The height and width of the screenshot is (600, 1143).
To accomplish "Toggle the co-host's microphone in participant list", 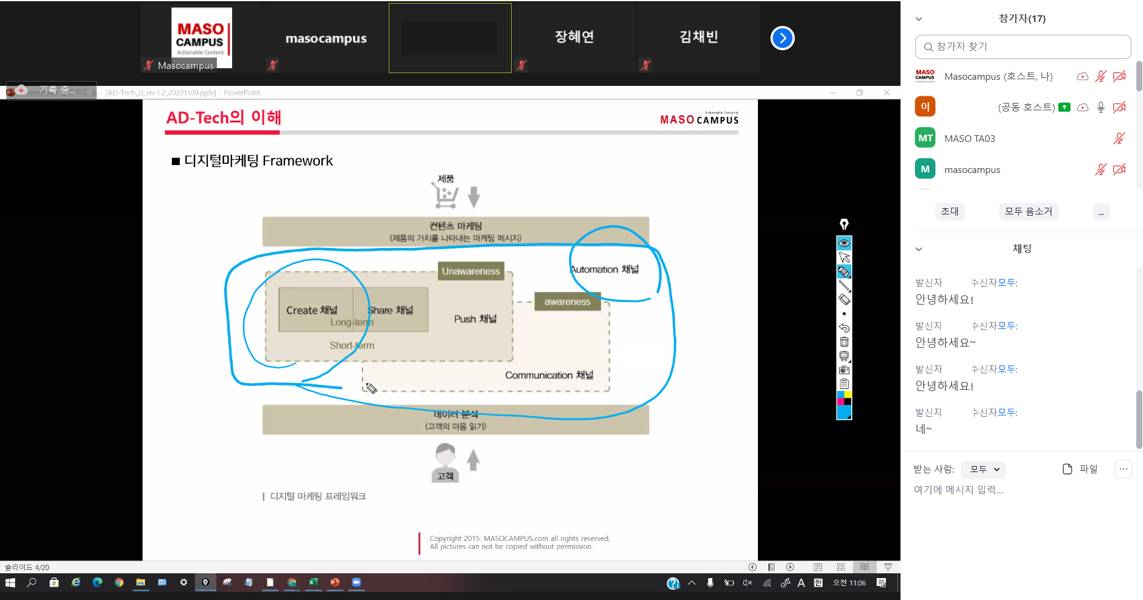I will click(x=1100, y=107).
